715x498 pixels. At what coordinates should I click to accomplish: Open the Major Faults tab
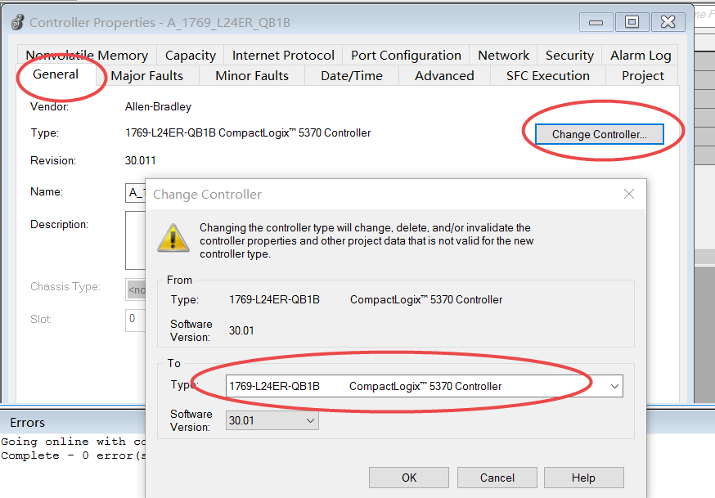146,75
